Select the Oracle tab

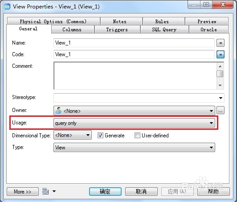pyautogui.click(x=208, y=29)
